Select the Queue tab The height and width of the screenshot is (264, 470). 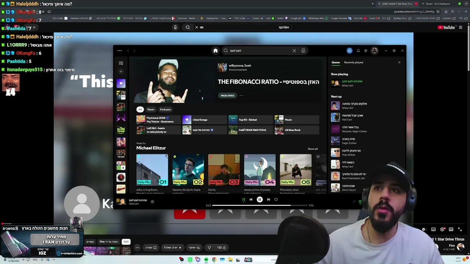coord(336,62)
